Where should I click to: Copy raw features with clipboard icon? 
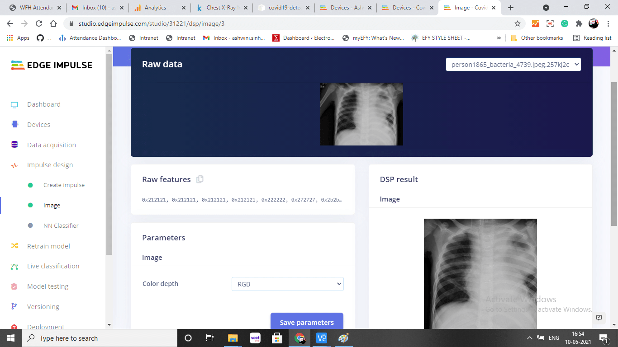click(200, 179)
